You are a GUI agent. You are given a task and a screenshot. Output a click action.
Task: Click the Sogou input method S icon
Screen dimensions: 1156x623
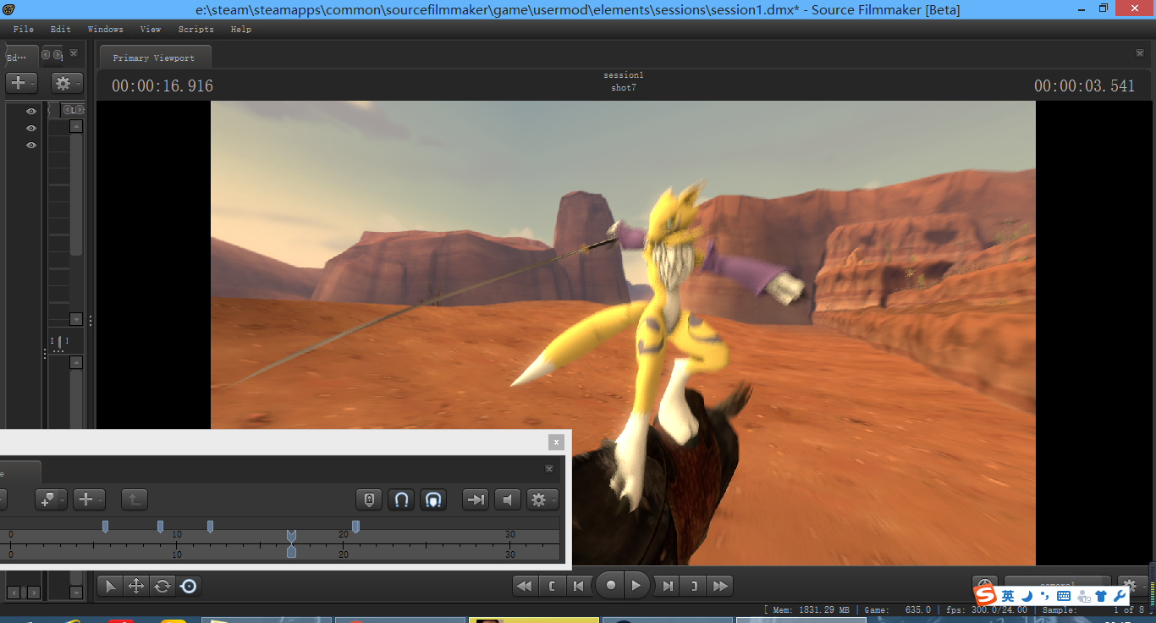click(x=985, y=596)
